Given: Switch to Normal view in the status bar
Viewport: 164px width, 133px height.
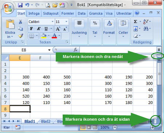Looking at the screenshot, I should [x=83, y=127].
